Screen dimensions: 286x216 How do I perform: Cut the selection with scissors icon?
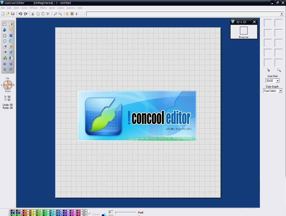pyautogui.click(x=33, y=14)
